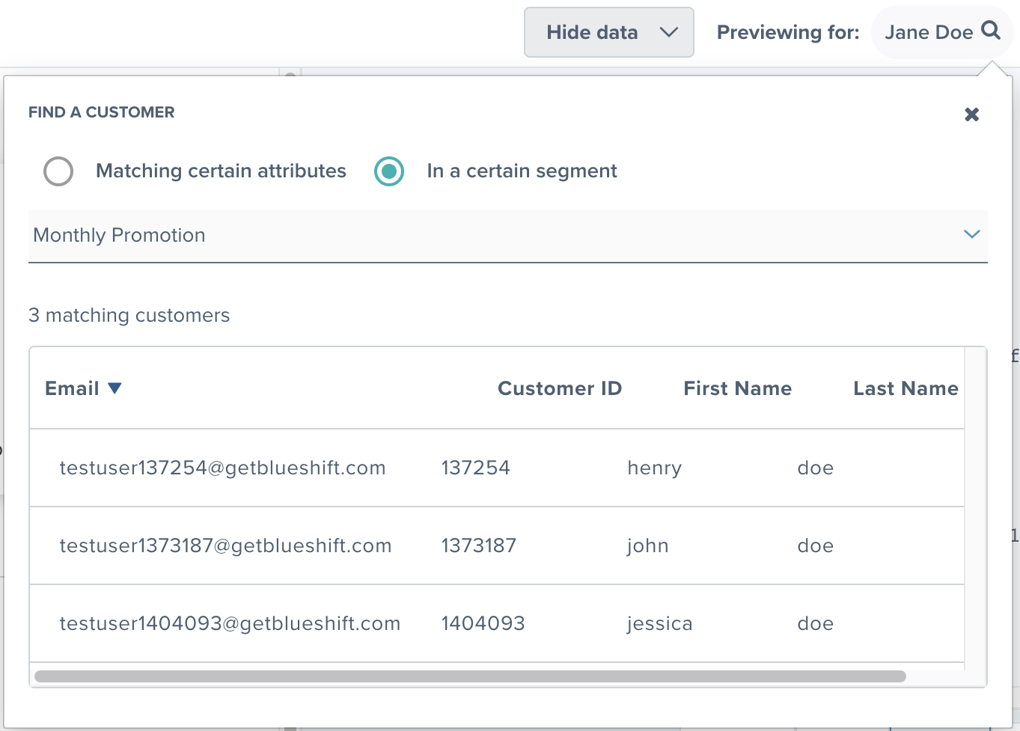Click the Jane Doe preview name
The height and width of the screenshot is (731, 1020).
(929, 32)
